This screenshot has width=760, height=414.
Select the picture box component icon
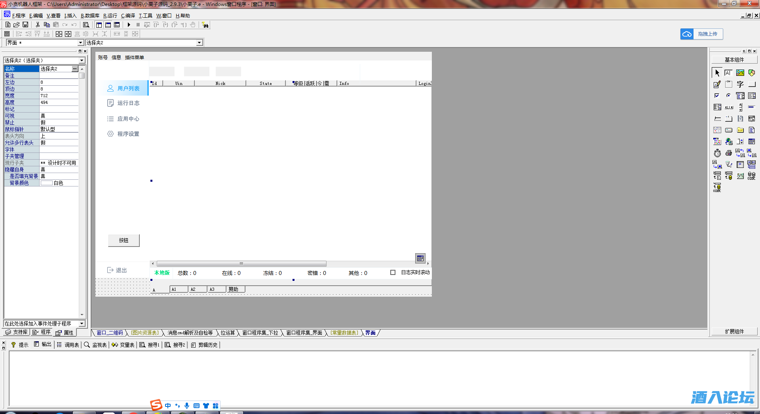pyautogui.click(x=740, y=73)
